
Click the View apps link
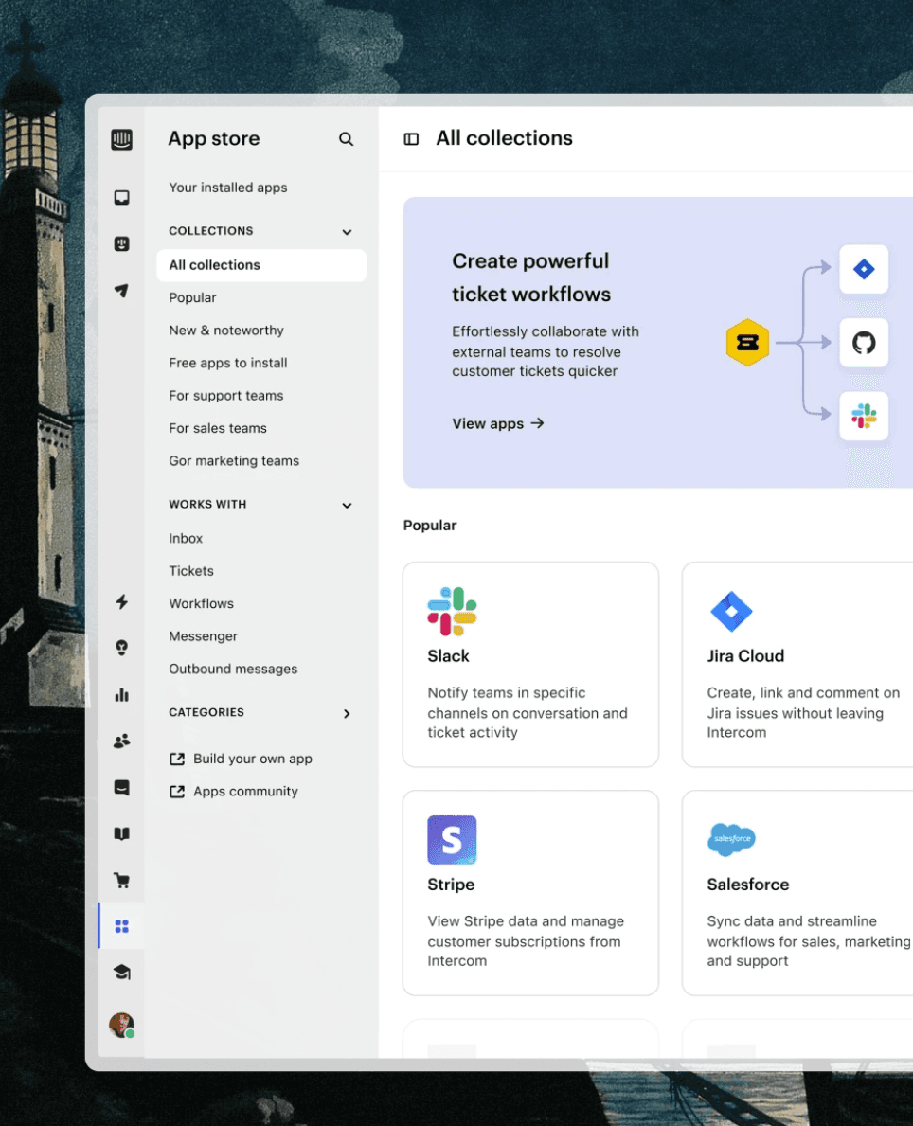[498, 423]
